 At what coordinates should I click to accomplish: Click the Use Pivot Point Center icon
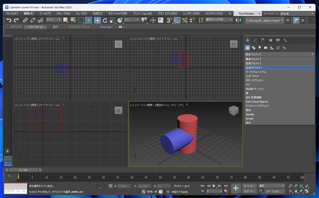[144, 20]
